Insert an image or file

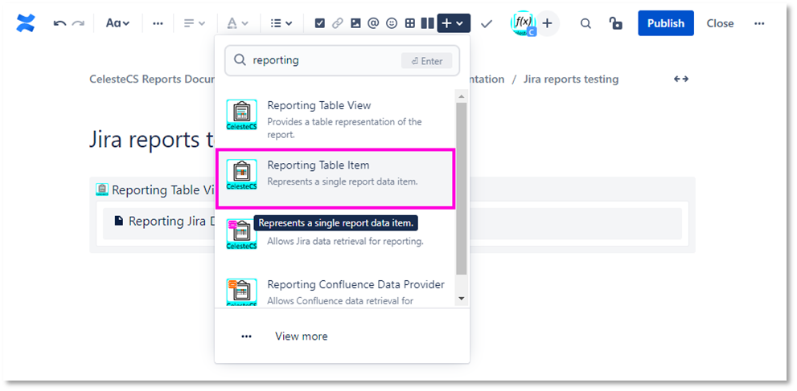[355, 23]
